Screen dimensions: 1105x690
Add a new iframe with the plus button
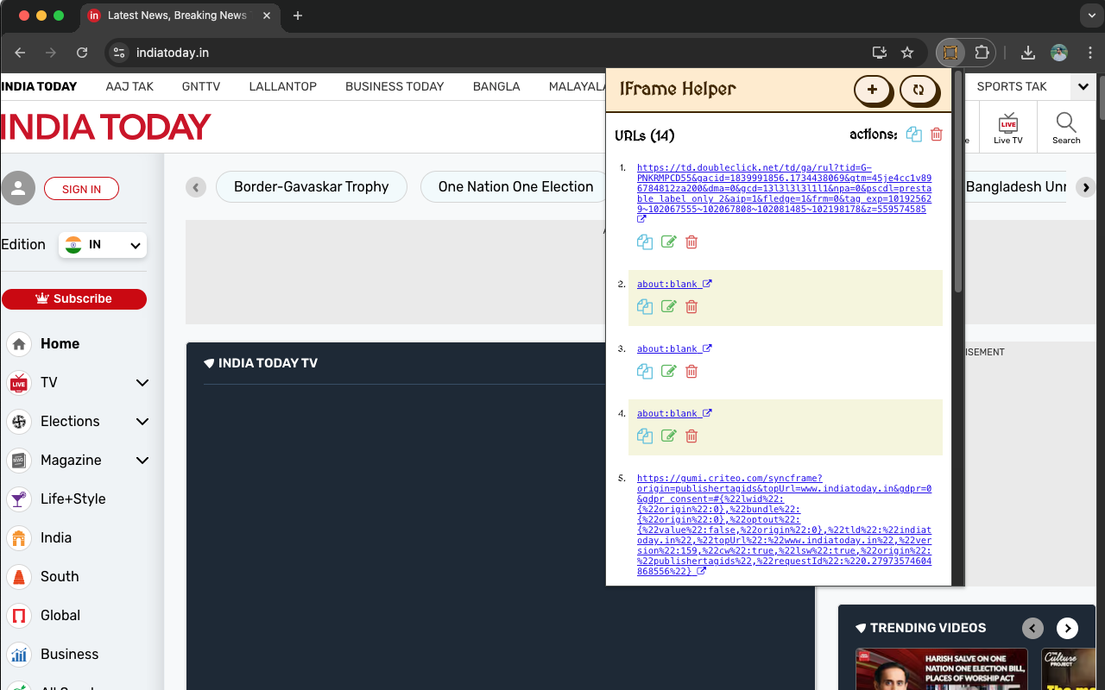coord(873,90)
